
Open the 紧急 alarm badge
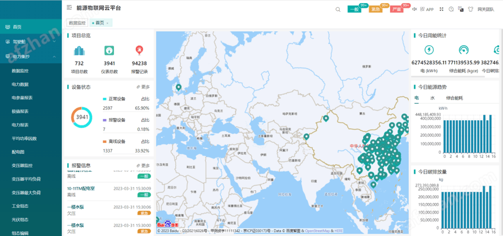click(376, 9)
